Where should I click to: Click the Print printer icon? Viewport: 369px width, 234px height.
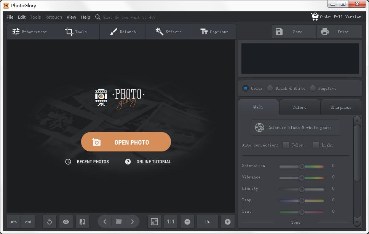pyautogui.click(x=325, y=32)
